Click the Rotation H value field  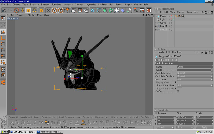204,117
